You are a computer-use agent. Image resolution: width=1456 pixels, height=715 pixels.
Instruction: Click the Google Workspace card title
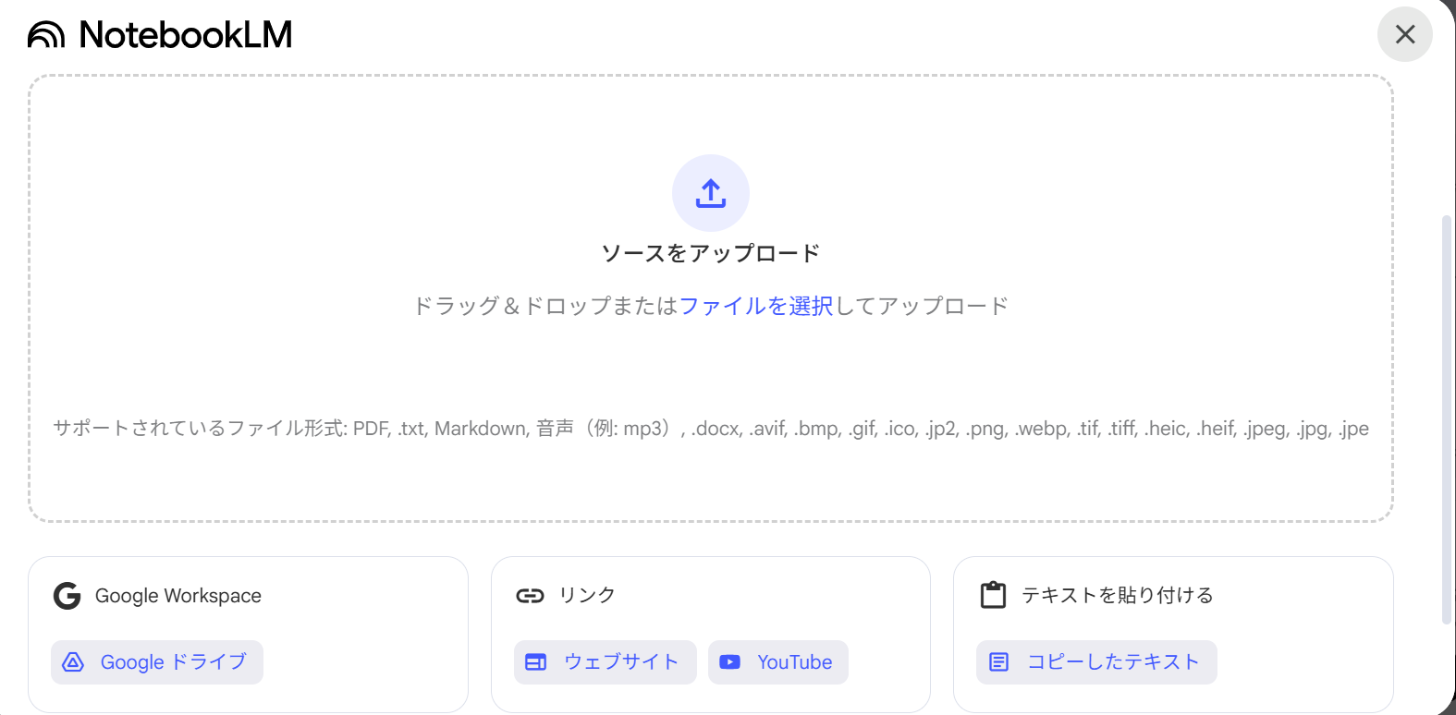177,596
